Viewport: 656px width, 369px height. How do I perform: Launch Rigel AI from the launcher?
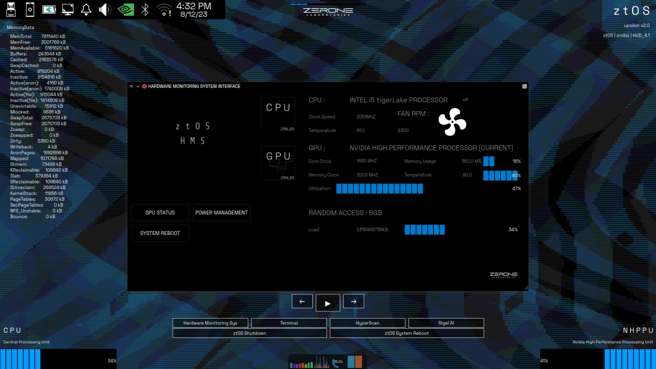pyautogui.click(x=446, y=323)
